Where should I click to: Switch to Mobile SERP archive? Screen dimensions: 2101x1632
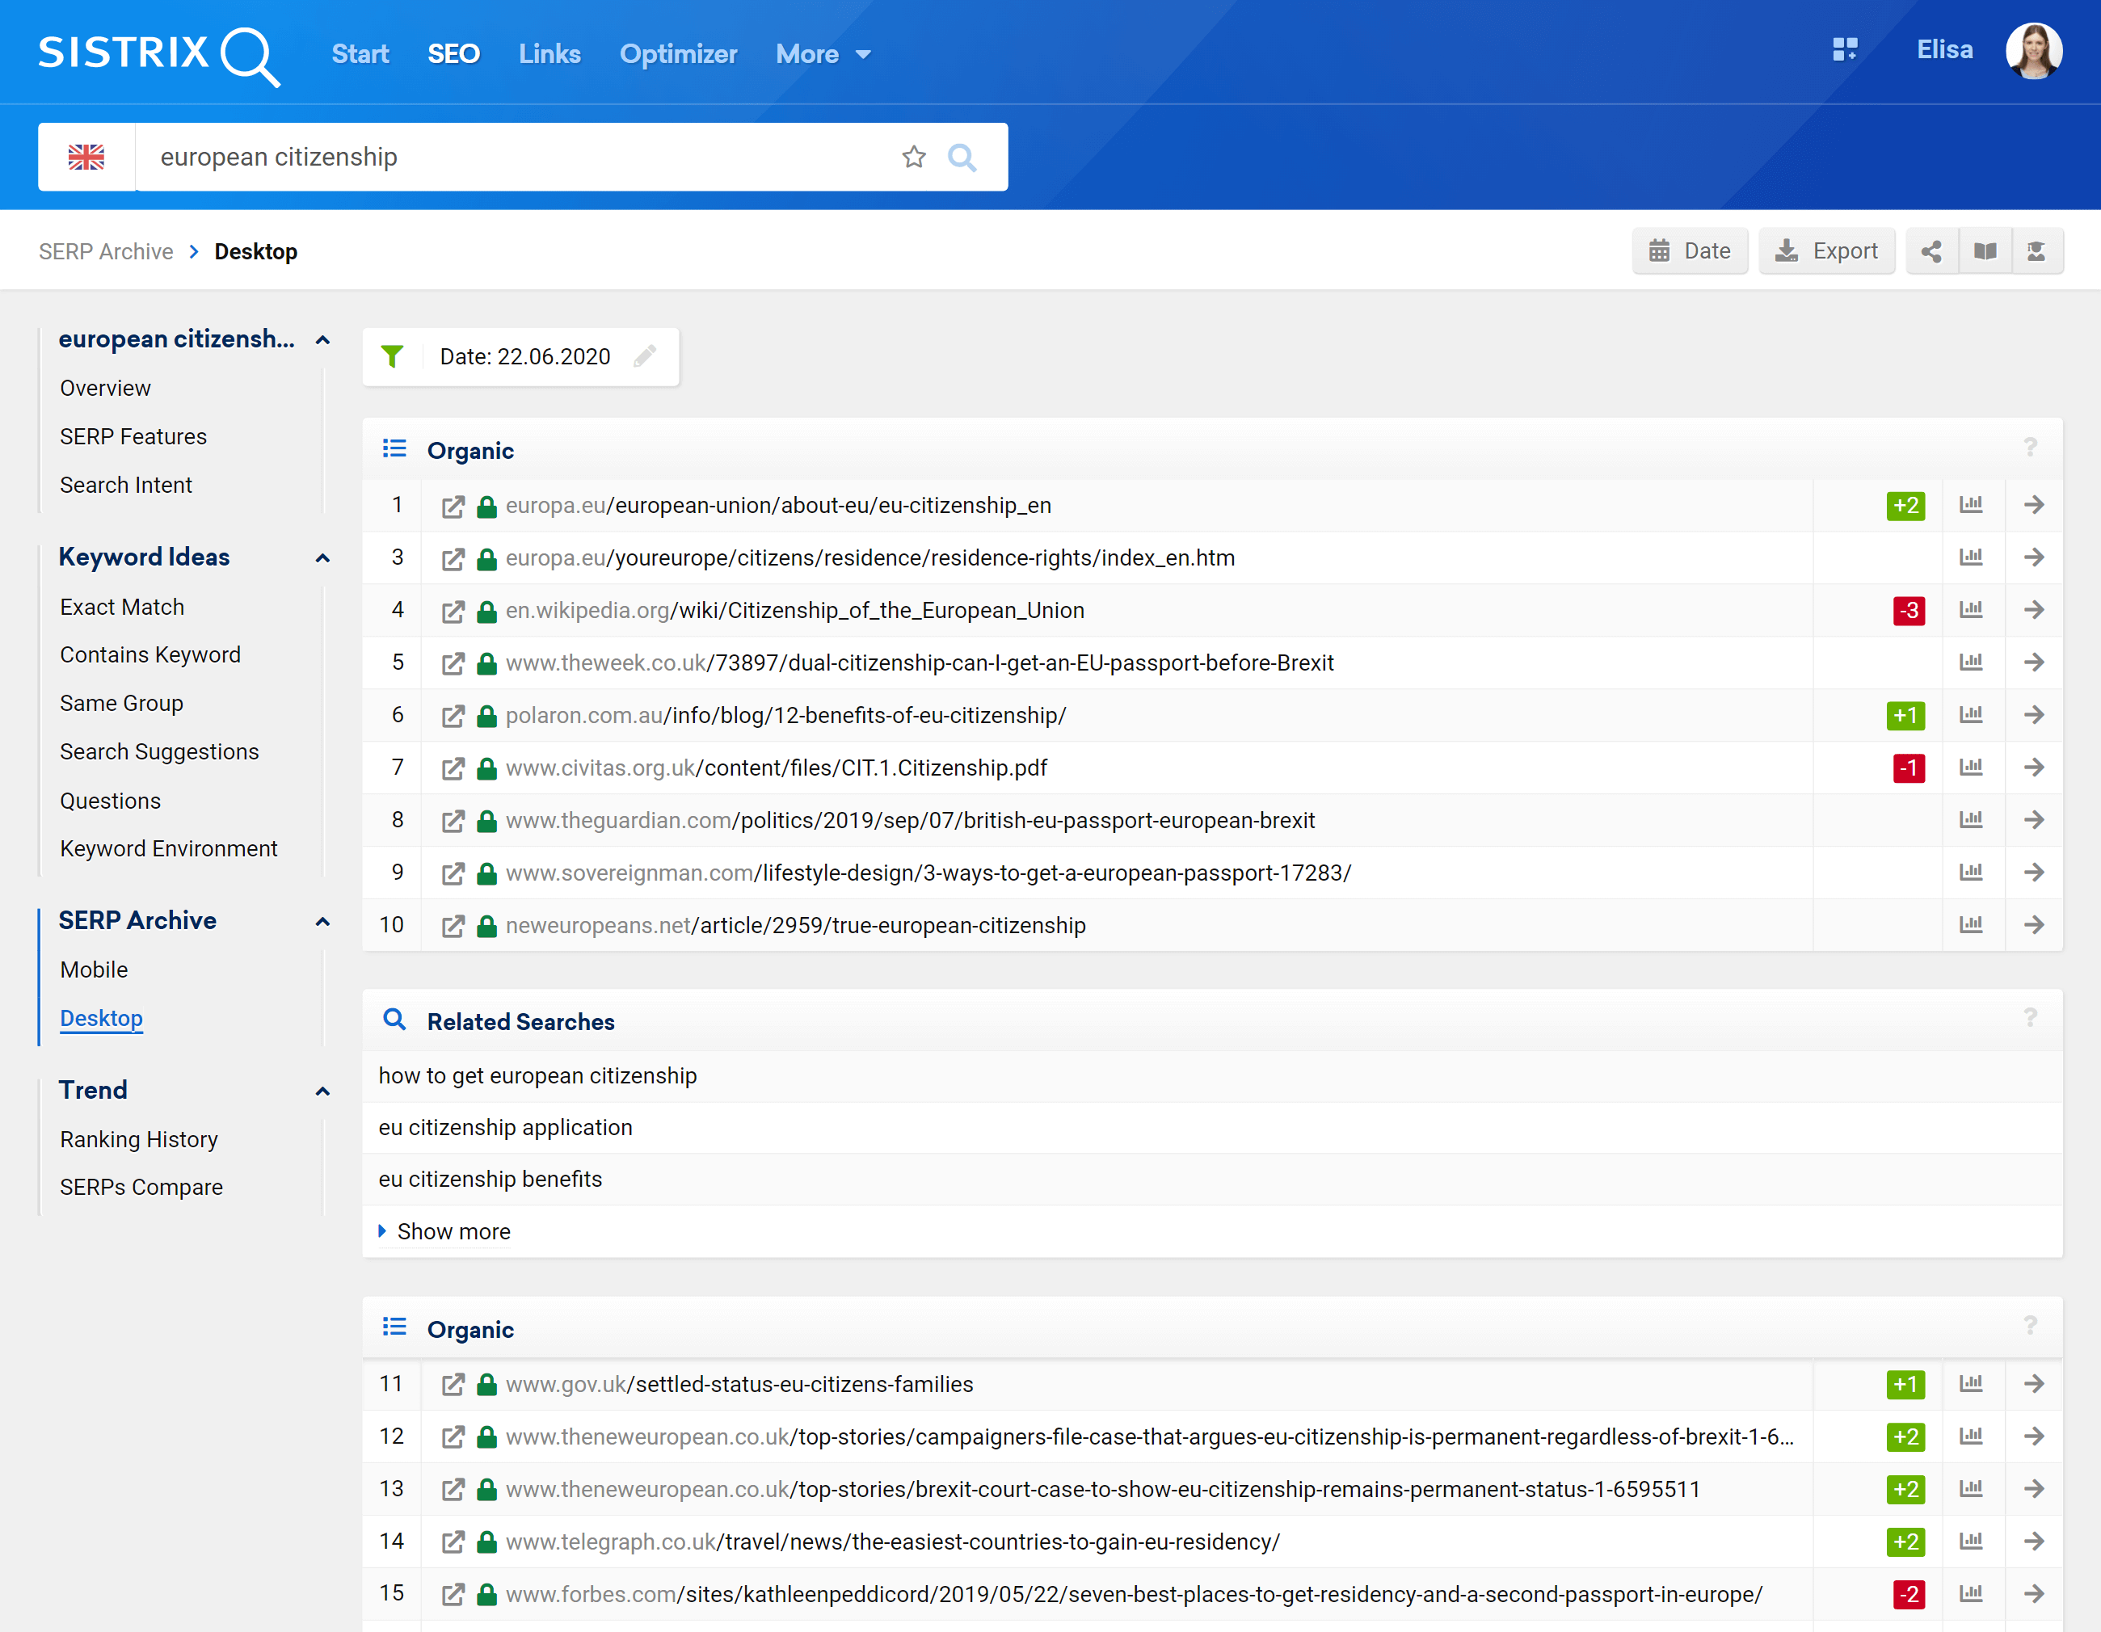point(93,970)
